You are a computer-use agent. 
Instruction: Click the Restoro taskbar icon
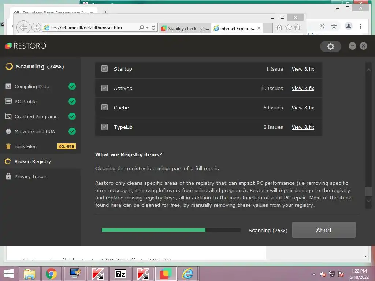click(166, 274)
